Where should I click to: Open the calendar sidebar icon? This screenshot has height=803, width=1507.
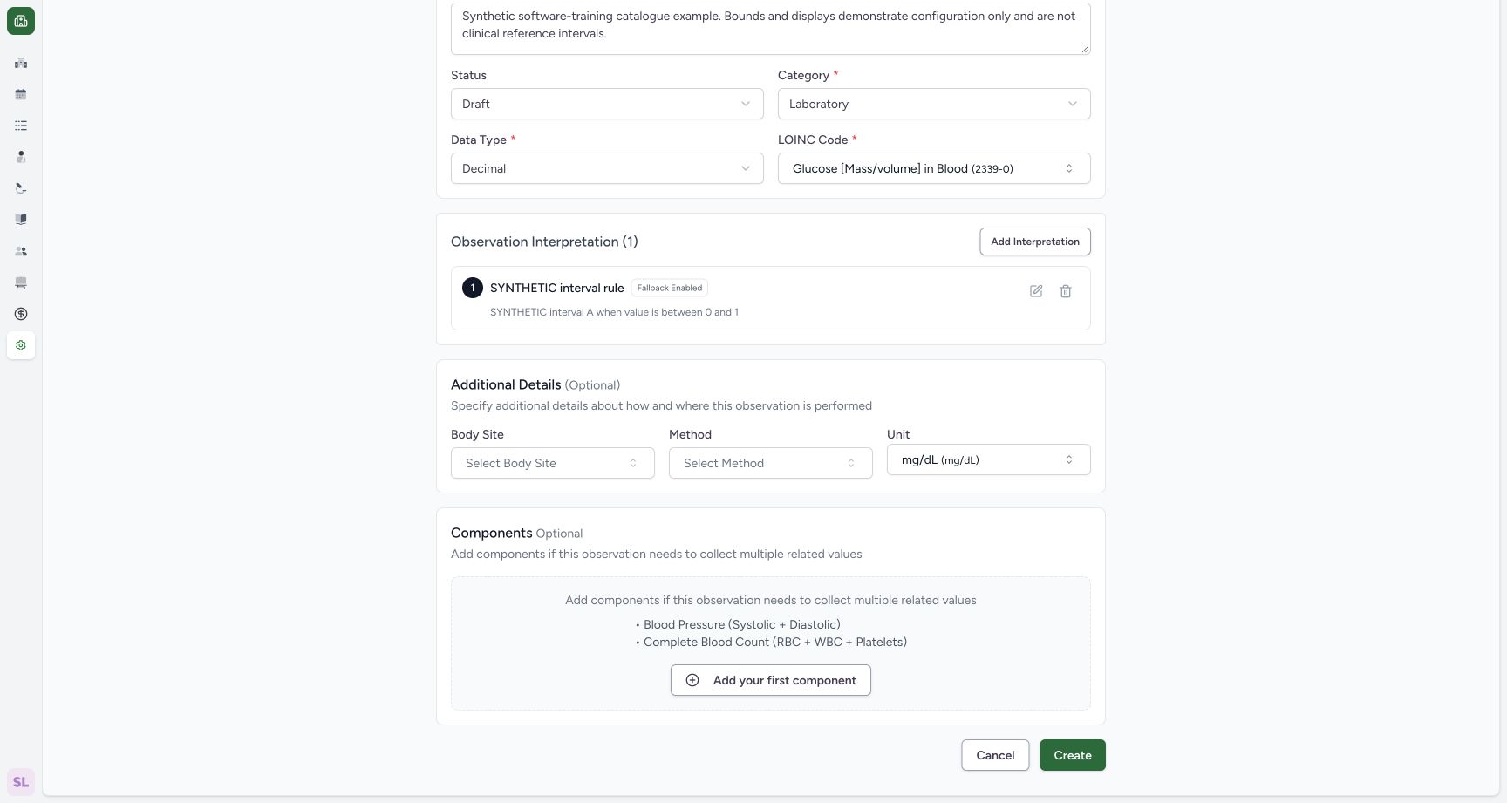pyautogui.click(x=21, y=94)
